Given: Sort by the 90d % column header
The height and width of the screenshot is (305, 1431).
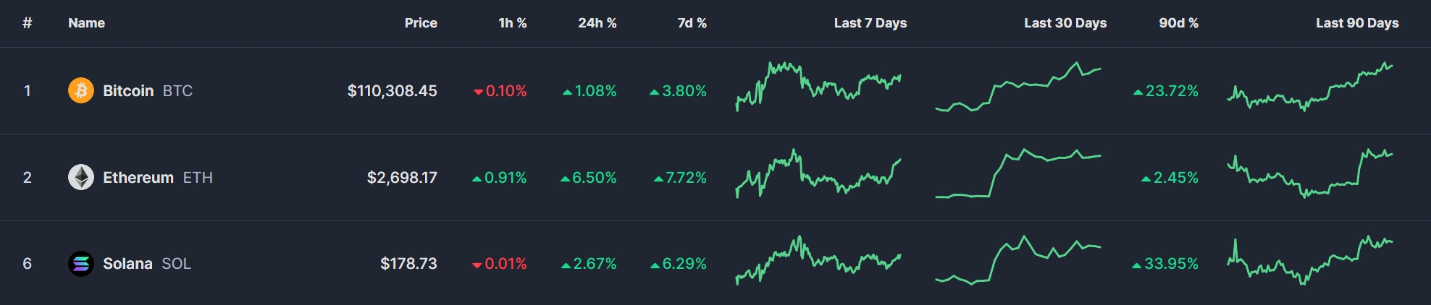Looking at the screenshot, I should (1178, 23).
